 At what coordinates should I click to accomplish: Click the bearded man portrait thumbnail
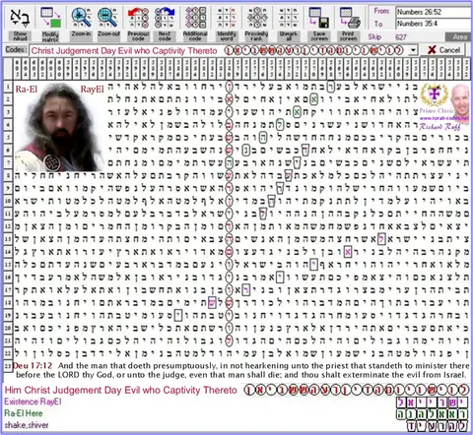coord(59,126)
